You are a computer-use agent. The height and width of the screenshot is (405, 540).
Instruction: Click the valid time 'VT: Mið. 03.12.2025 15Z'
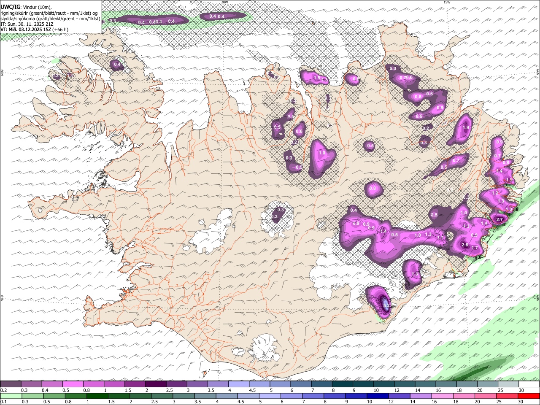click(26, 30)
